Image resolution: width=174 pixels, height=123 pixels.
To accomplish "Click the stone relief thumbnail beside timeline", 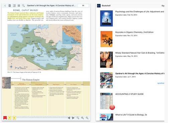I will [x=6, y=83].
